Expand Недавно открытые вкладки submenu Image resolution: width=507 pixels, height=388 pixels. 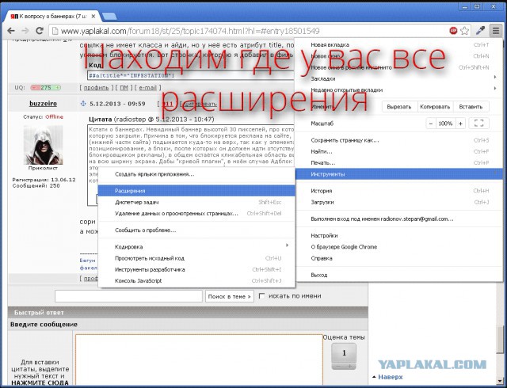[399, 90]
